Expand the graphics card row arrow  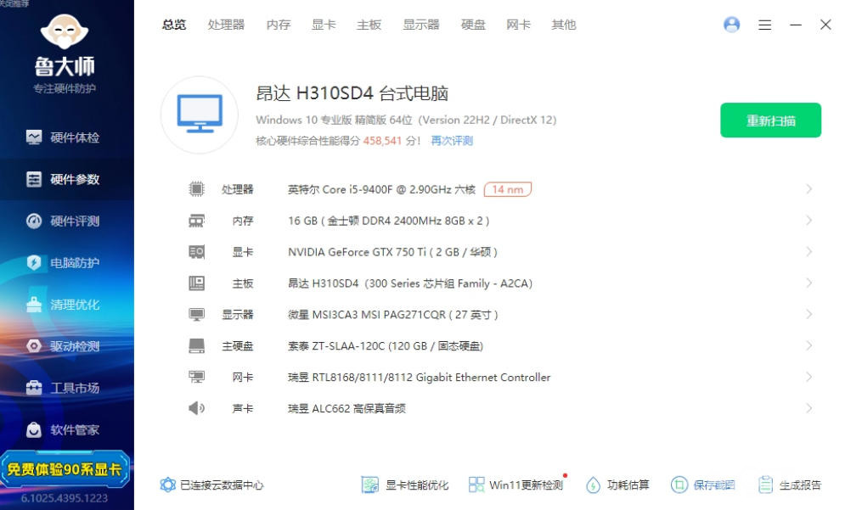click(808, 252)
